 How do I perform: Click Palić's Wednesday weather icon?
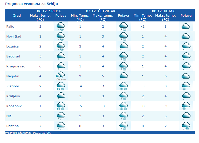click(61, 26)
